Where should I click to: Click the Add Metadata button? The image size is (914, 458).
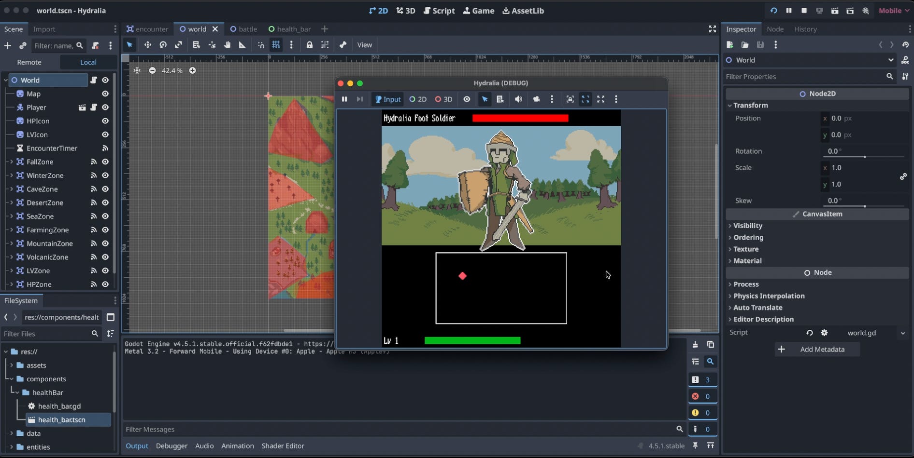click(x=817, y=350)
